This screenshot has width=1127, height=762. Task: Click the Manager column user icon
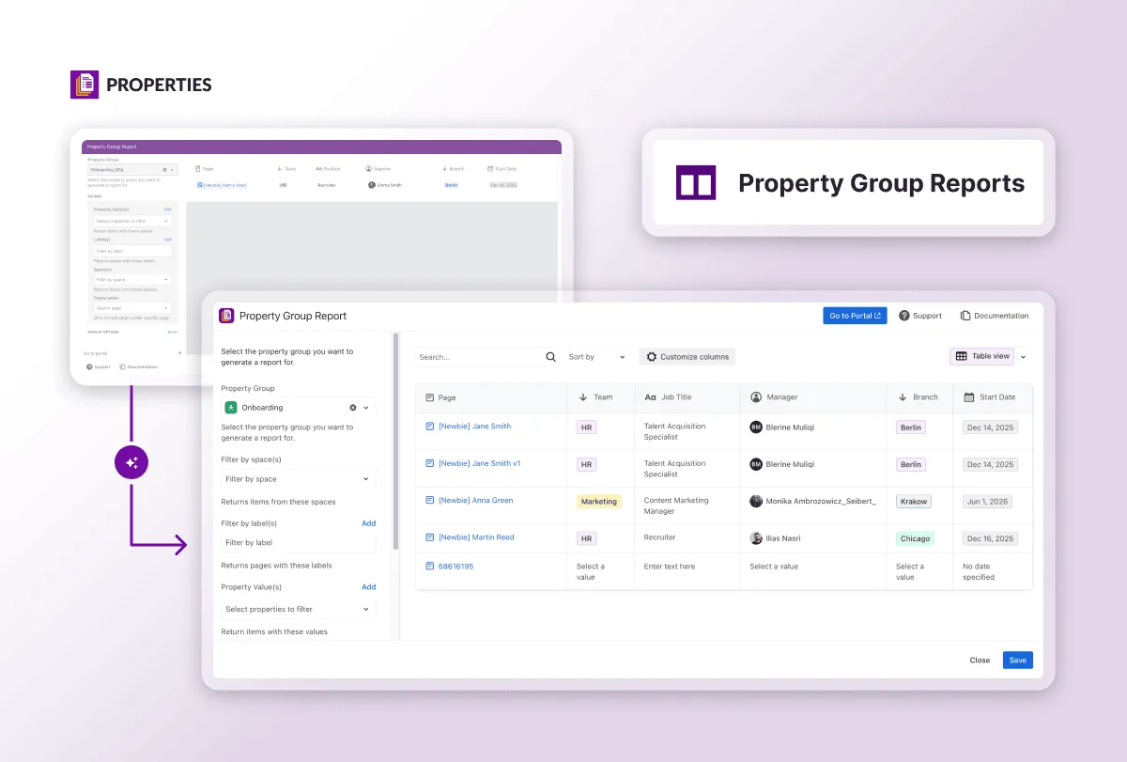pyautogui.click(x=756, y=397)
